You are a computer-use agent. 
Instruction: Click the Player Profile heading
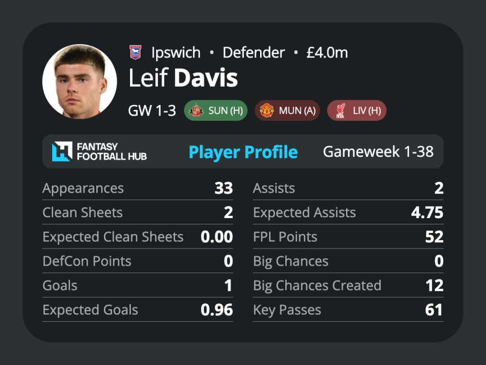click(243, 152)
